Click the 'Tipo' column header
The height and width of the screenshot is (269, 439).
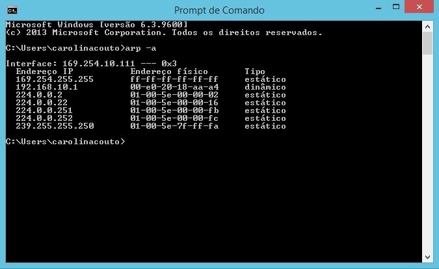(x=255, y=71)
